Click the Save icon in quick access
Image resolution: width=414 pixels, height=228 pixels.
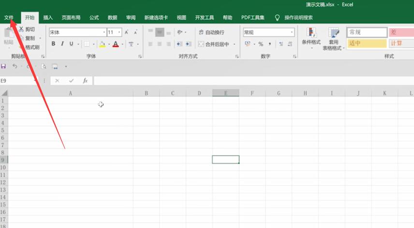pyautogui.click(x=3, y=67)
